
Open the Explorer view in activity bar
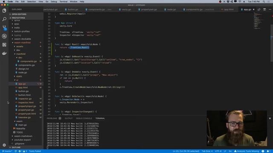coord(4,11)
